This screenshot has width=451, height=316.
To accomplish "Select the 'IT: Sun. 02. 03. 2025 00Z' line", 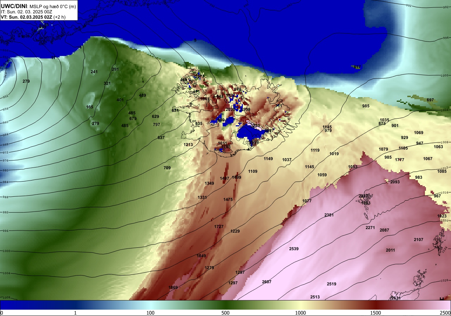I will pyautogui.click(x=26, y=12).
